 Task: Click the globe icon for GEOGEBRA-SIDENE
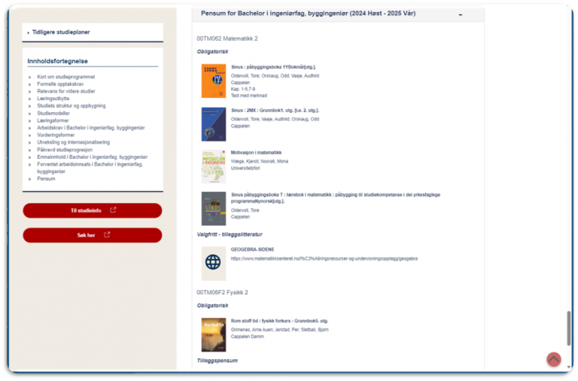click(x=213, y=263)
